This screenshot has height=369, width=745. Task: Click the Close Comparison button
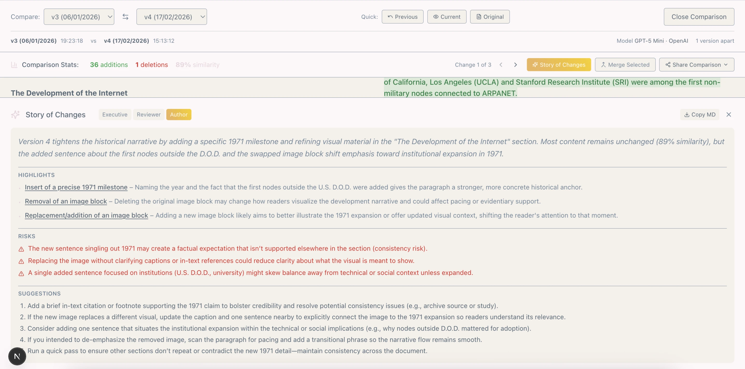(699, 17)
